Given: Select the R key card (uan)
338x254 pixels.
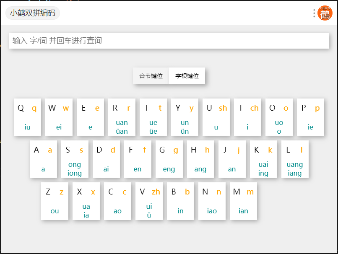Looking at the screenshot, I should (x=122, y=117).
